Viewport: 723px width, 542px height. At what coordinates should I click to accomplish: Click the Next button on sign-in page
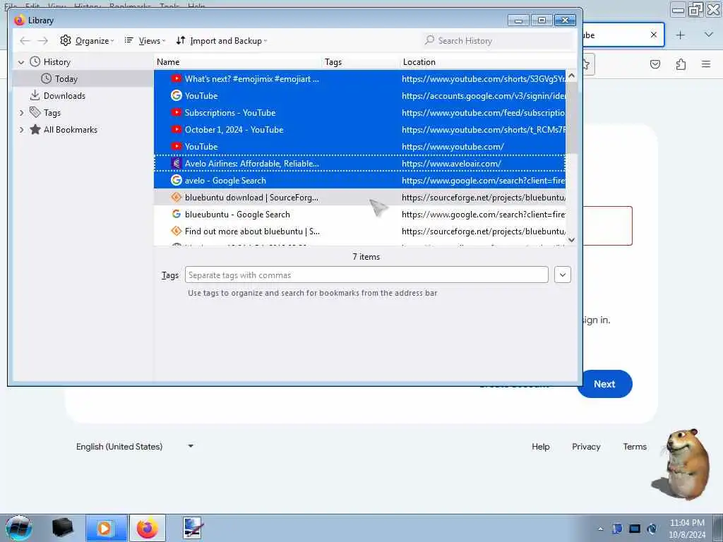click(604, 384)
